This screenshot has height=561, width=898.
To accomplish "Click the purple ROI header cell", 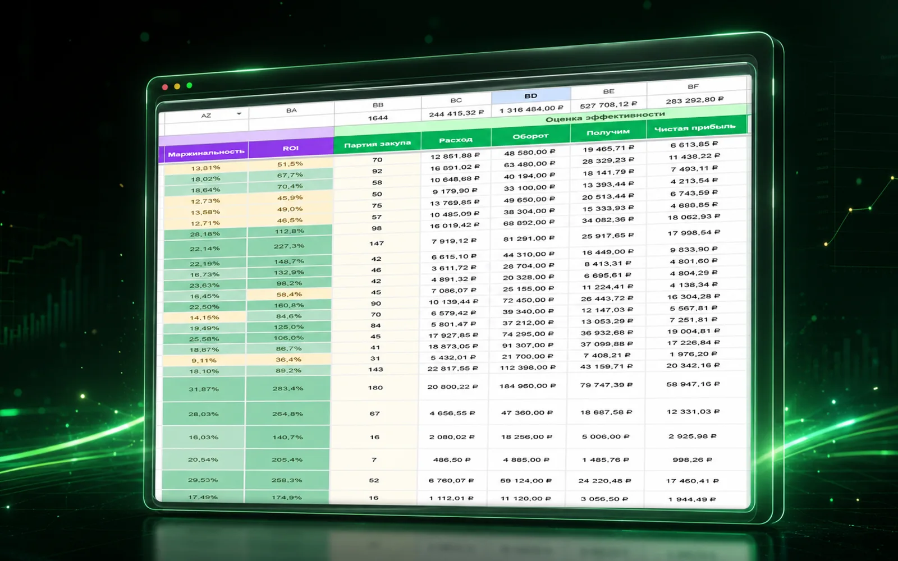I will click(291, 148).
